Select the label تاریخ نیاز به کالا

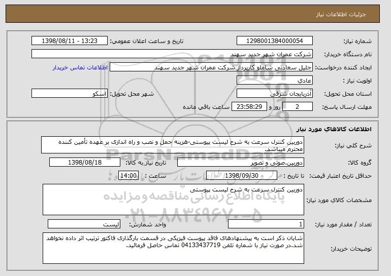pyautogui.click(x=146, y=163)
